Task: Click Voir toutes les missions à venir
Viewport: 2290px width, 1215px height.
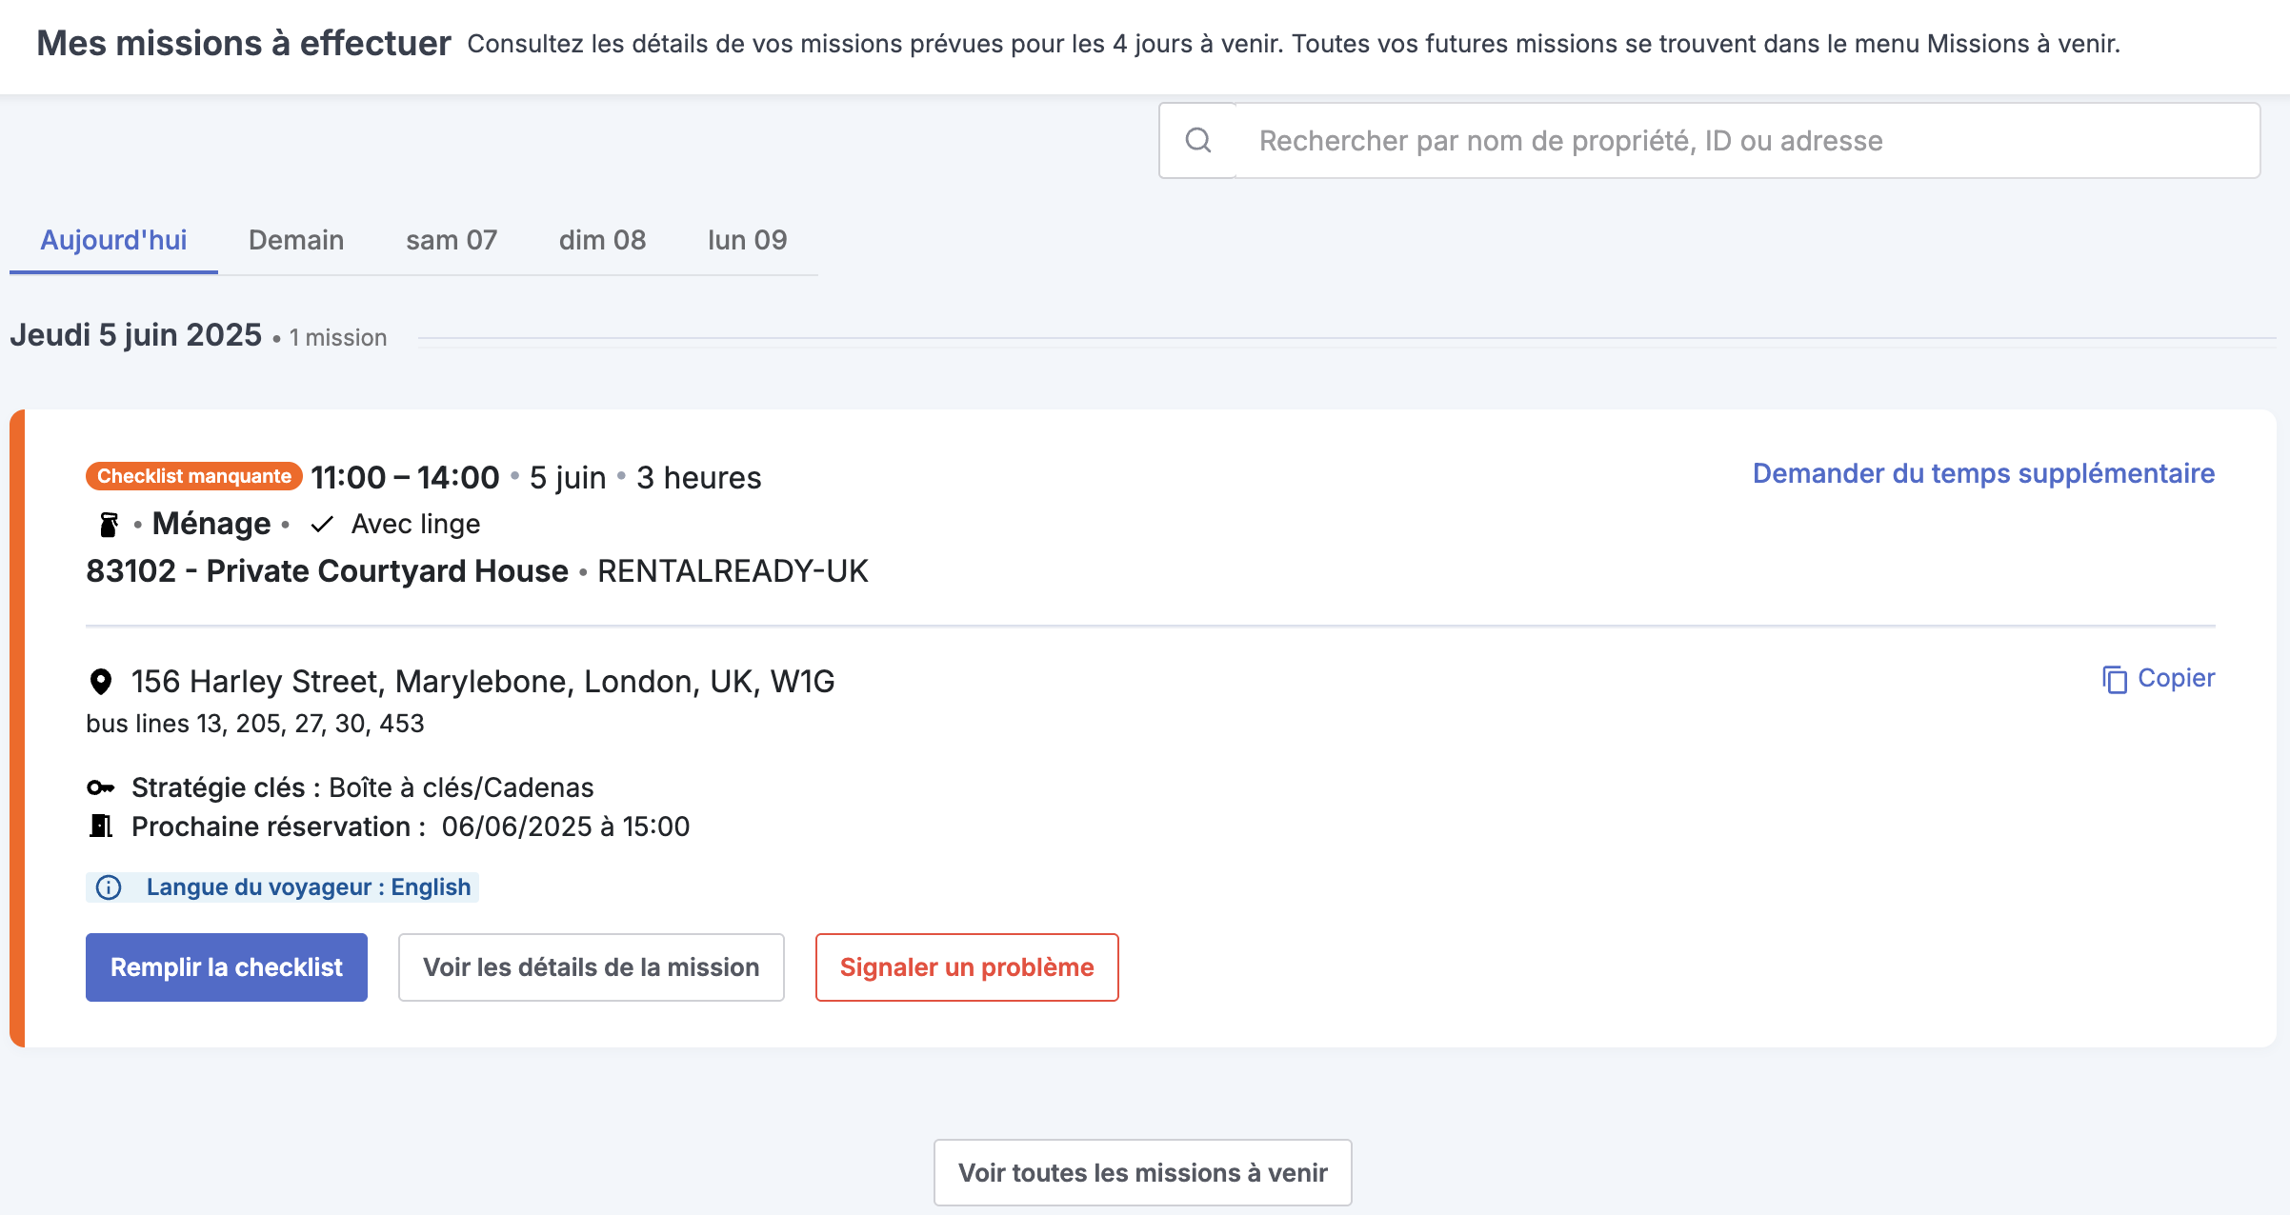Action: (1143, 1173)
